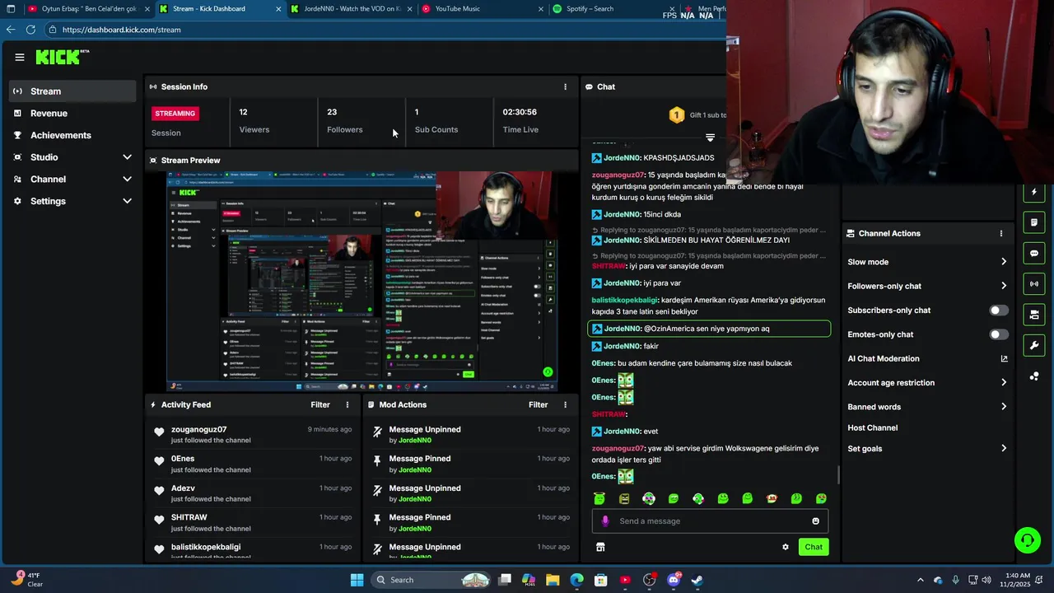The image size is (1054, 593).
Task: Open Session Info options menu
Action: pyautogui.click(x=565, y=86)
